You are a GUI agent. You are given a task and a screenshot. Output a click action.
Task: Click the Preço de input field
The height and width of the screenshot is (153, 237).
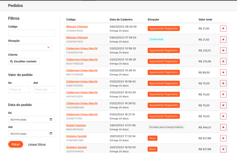point(19,89)
